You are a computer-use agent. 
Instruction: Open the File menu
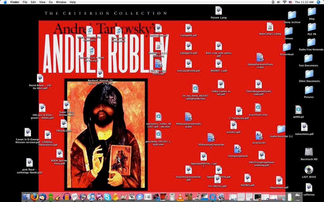coord(25,2)
